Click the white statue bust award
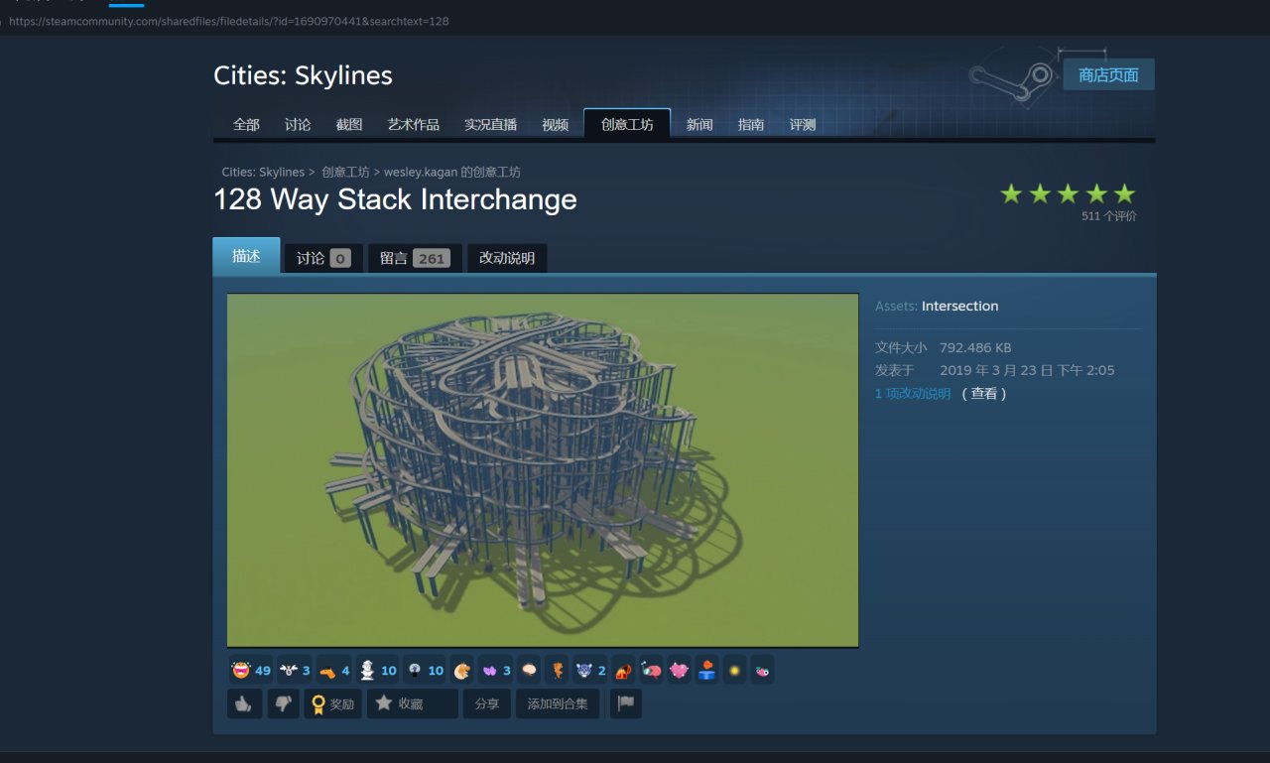 (x=377, y=670)
